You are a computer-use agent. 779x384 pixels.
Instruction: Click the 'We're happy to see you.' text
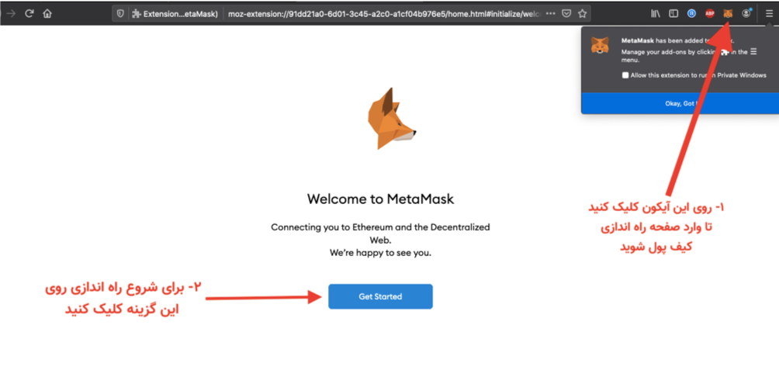point(380,253)
